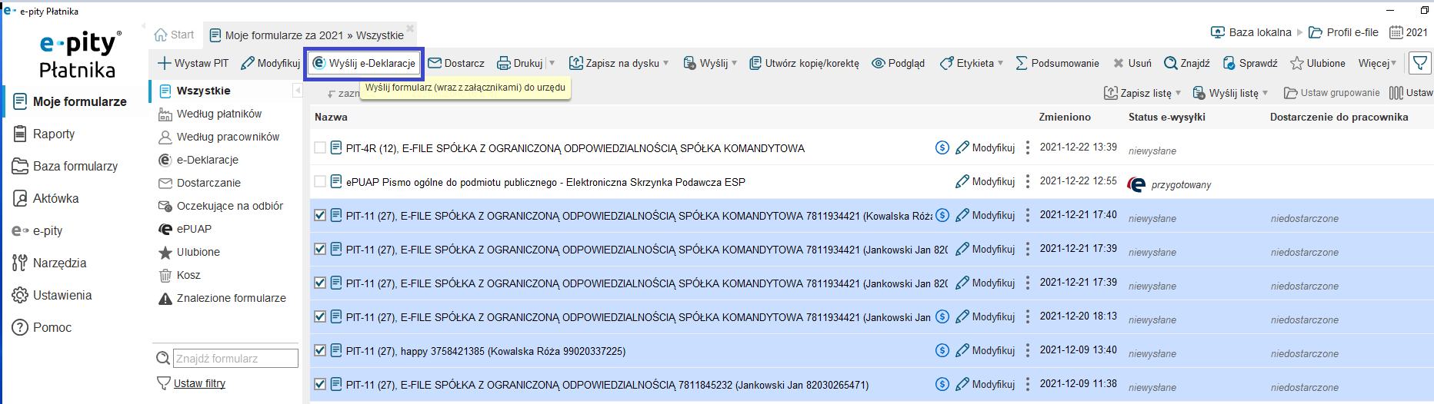
Task: Select Według płatników filter
Action: coord(210,114)
